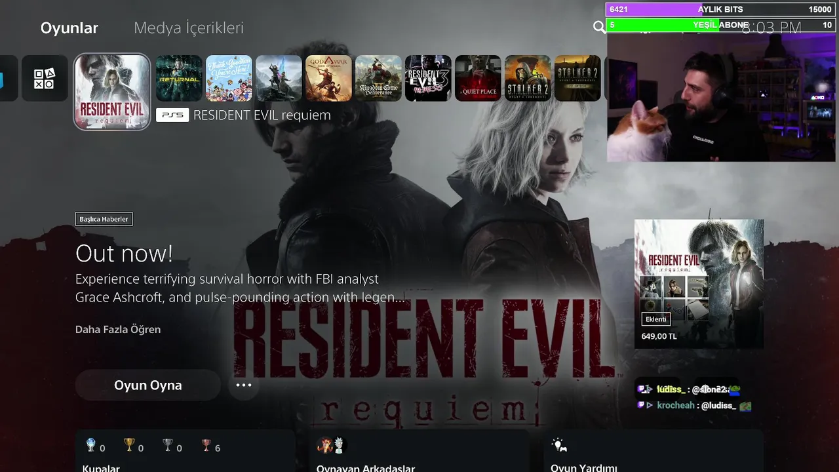Open the Resident Evil add-on thumbnail
This screenshot has width=839, height=472.
tap(699, 284)
